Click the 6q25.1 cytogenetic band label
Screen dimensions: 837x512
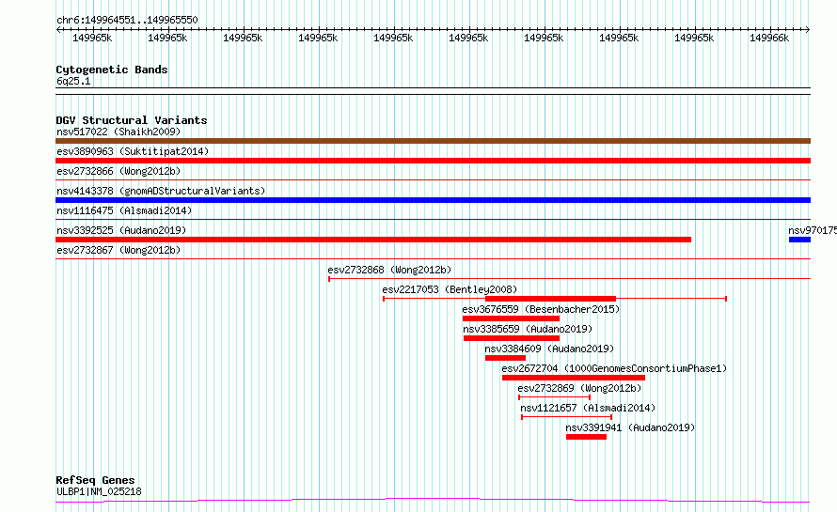click(x=73, y=81)
